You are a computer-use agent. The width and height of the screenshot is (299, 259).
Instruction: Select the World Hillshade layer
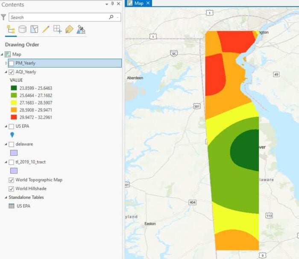[31, 188]
